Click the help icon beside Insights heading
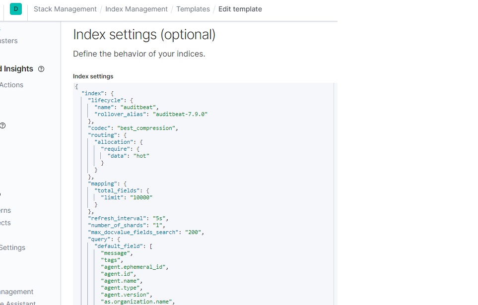 [41, 69]
